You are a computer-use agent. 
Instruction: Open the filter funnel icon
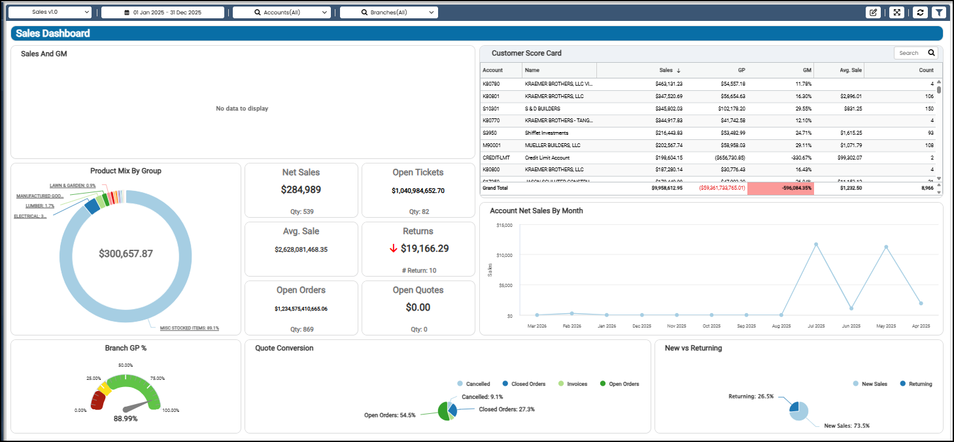pos(938,12)
